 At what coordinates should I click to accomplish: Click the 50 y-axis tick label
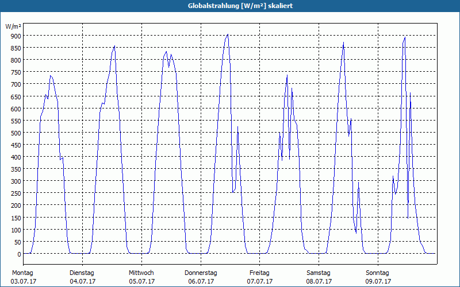[18, 242]
